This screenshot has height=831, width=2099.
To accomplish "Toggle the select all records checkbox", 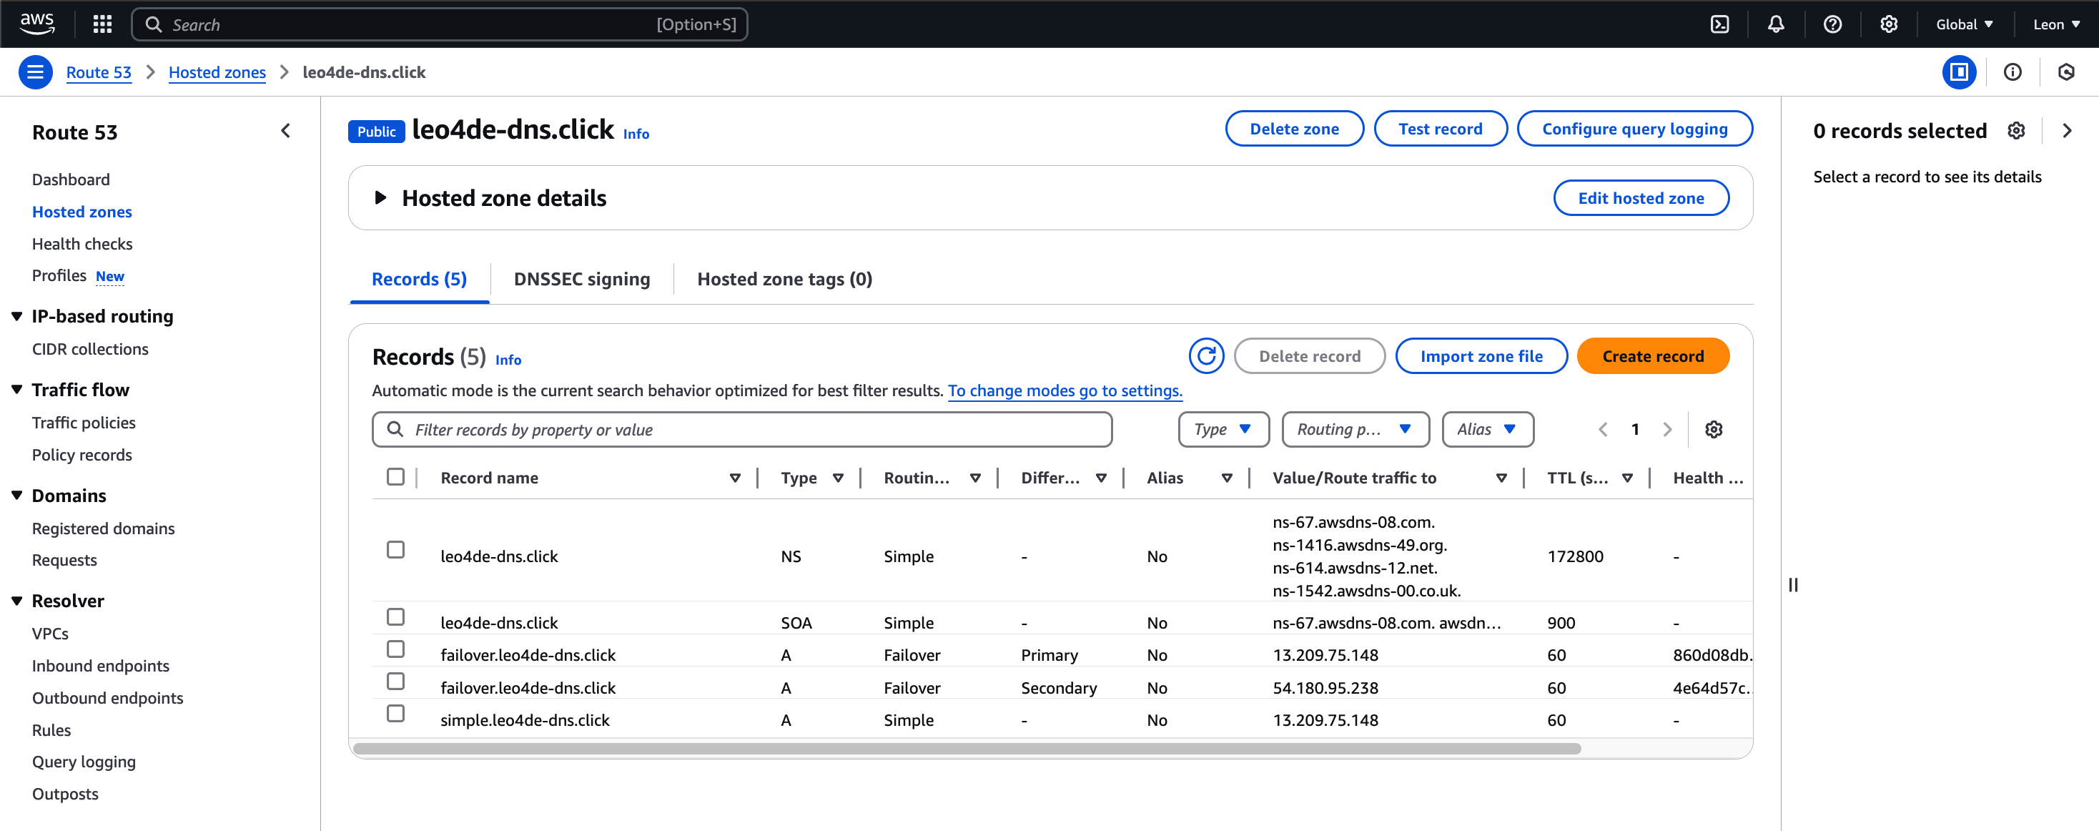I will [395, 476].
